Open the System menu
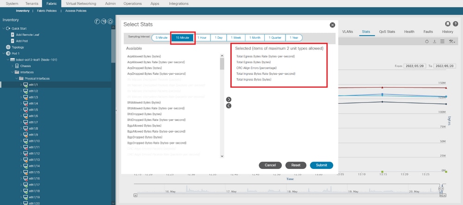This screenshot has height=205, width=463. [x=12, y=4]
